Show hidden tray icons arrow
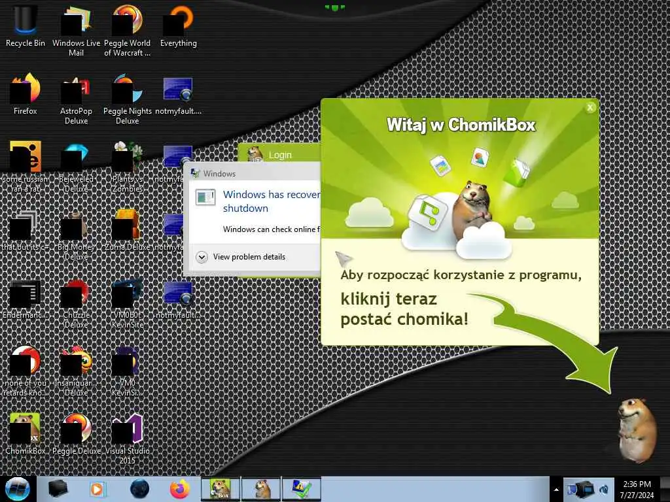 (556, 490)
